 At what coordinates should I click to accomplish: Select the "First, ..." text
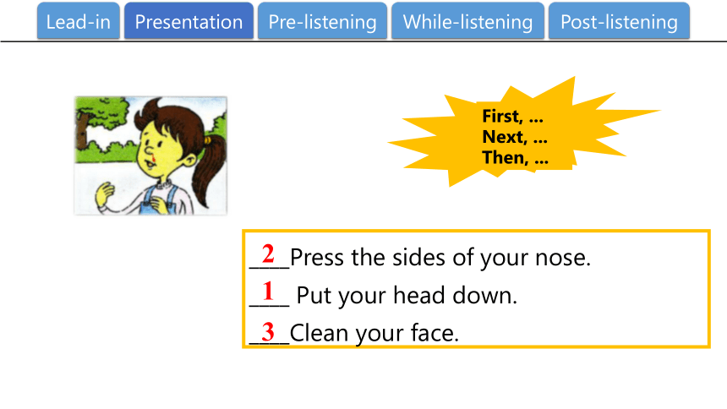pyautogui.click(x=512, y=116)
